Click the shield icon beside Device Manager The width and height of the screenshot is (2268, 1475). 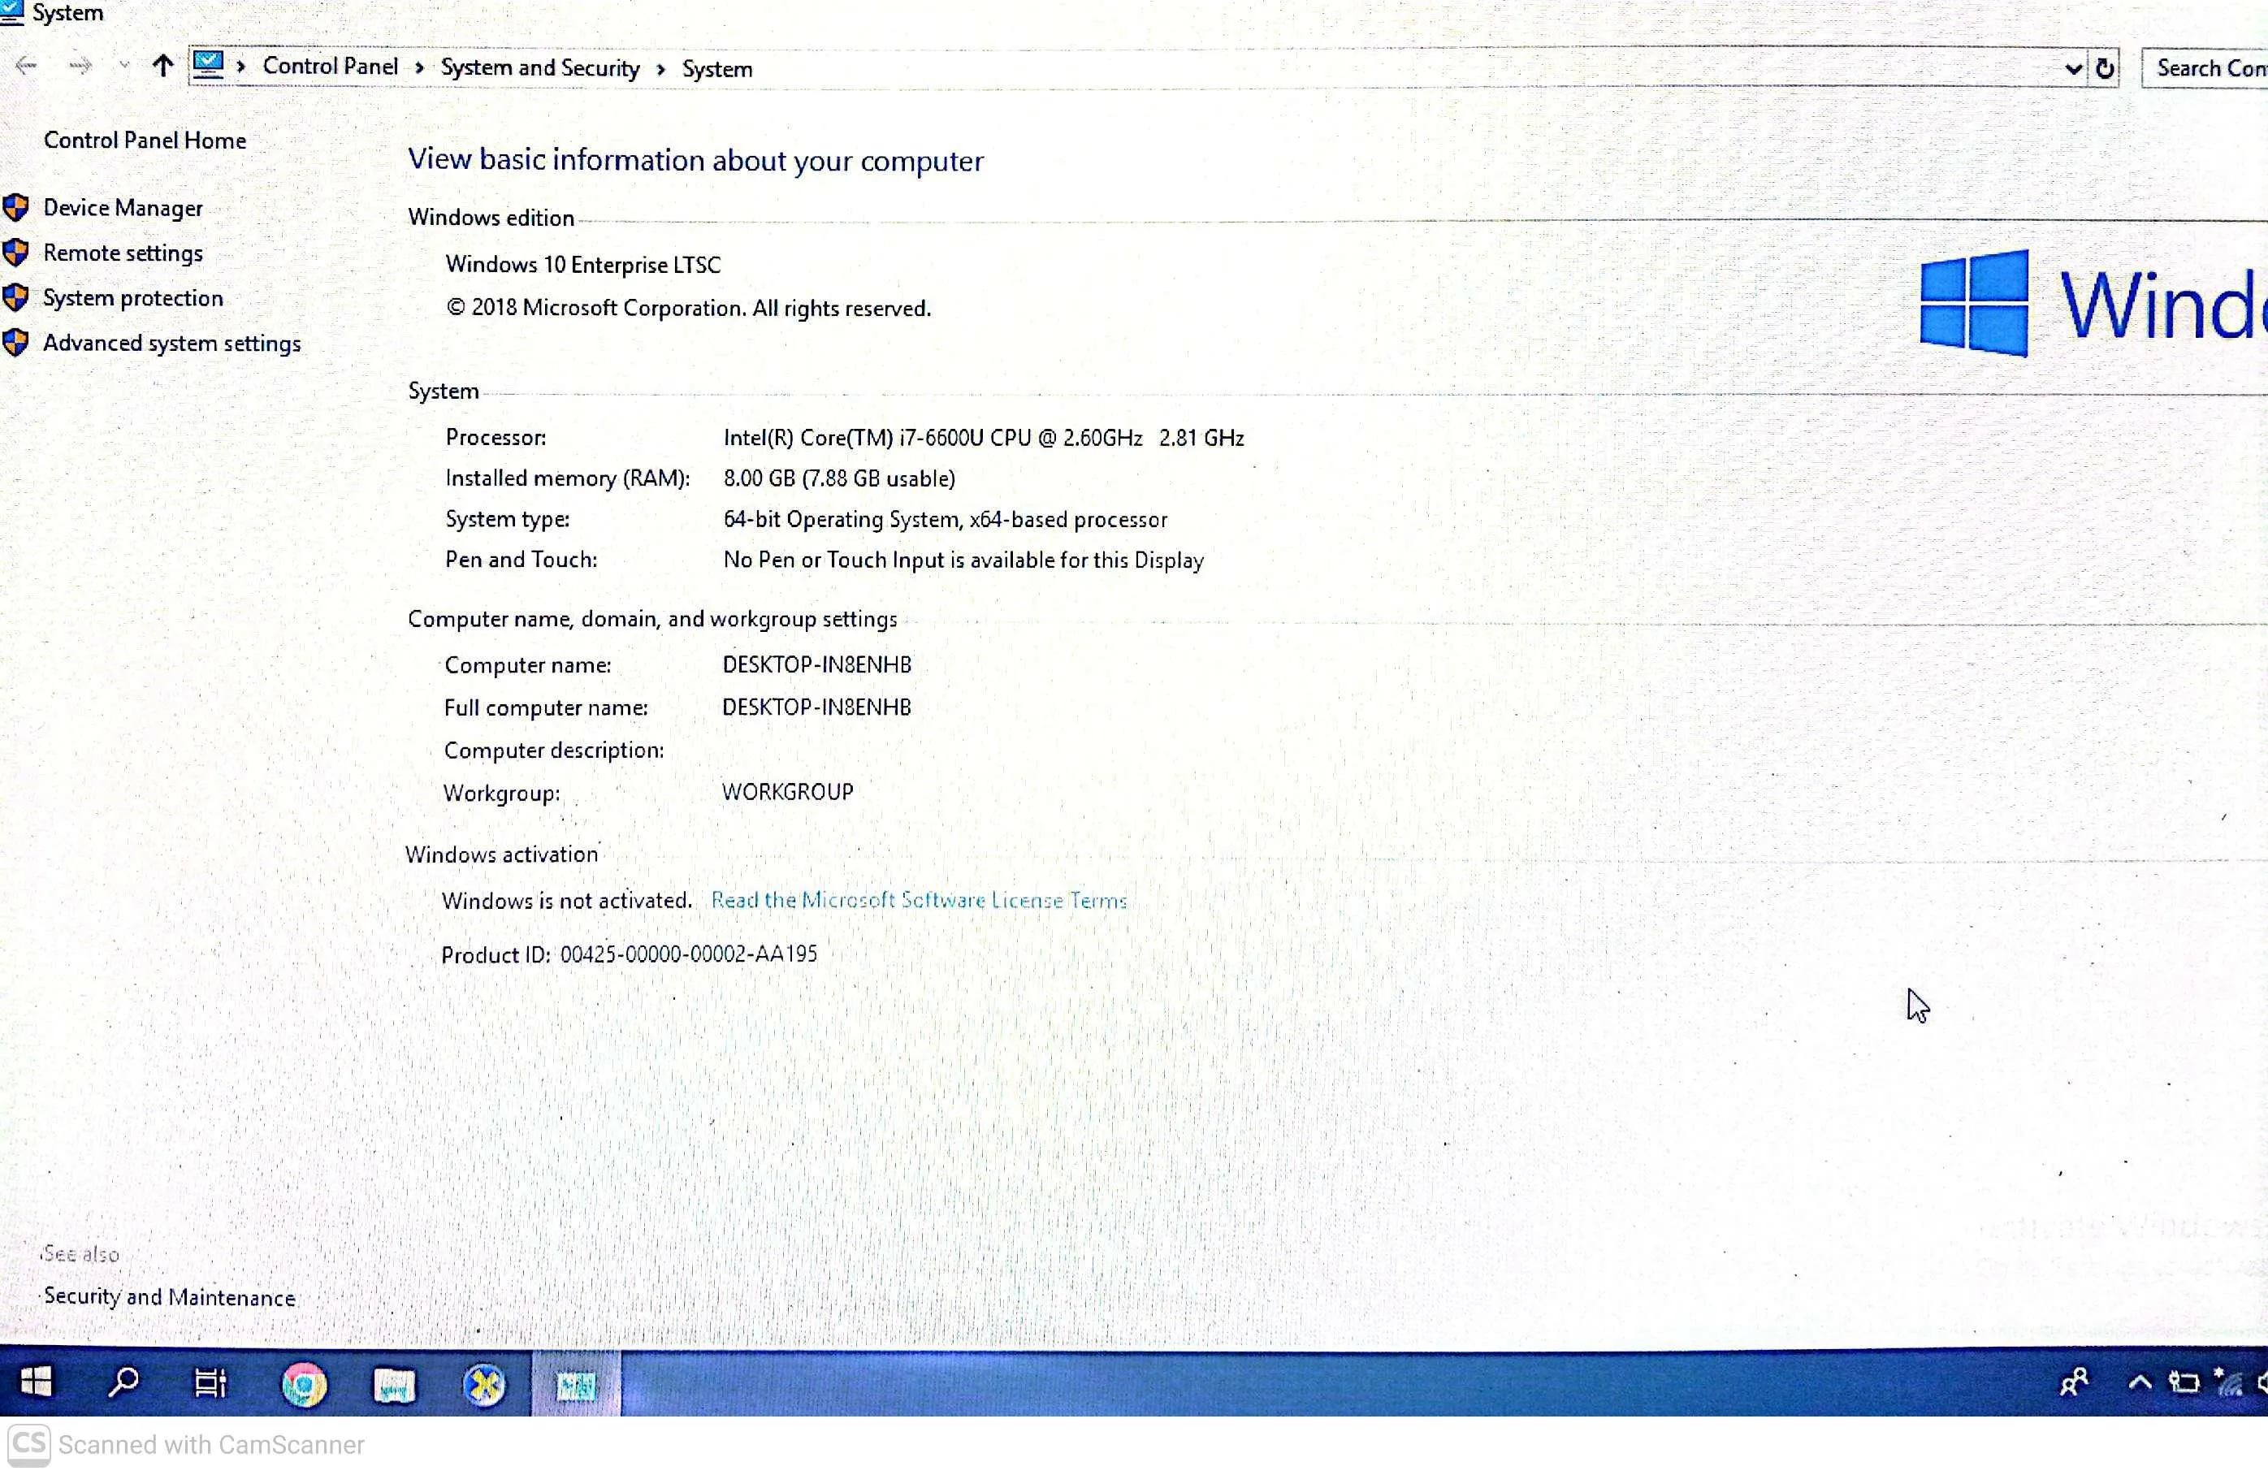coord(16,208)
